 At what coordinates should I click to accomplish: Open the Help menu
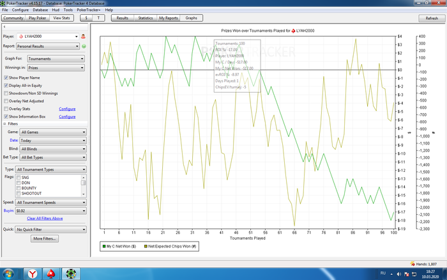tap(109, 10)
